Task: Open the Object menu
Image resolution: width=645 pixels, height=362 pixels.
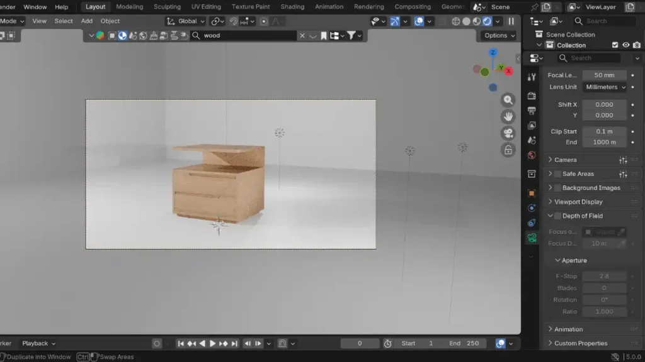Action: (x=110, y=21)
